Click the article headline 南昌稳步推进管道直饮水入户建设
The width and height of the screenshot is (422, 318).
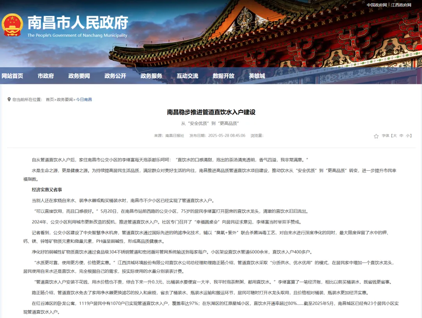(211, 112)
